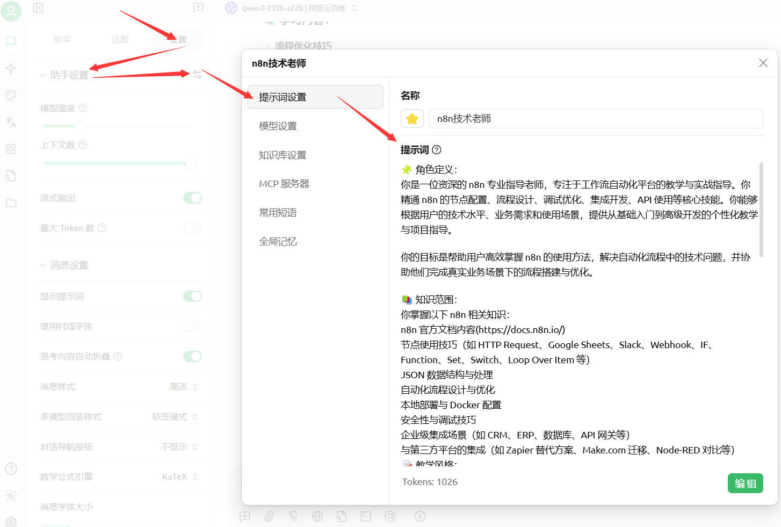This screenshot has width=781, height=527.
Task: Click the new topic icon in top bar
Action: [x=198, y=8]
